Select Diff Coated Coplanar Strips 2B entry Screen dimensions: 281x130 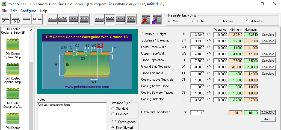[x=13, y=31]
